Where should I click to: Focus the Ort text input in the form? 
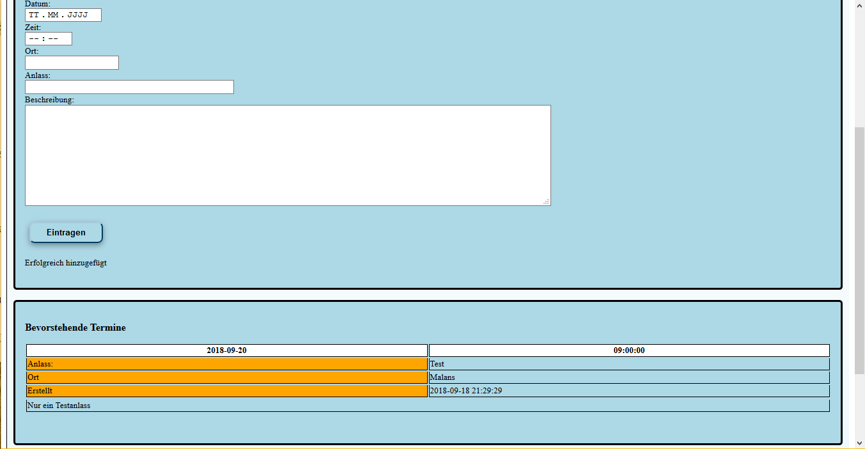(x=72, y=63)
